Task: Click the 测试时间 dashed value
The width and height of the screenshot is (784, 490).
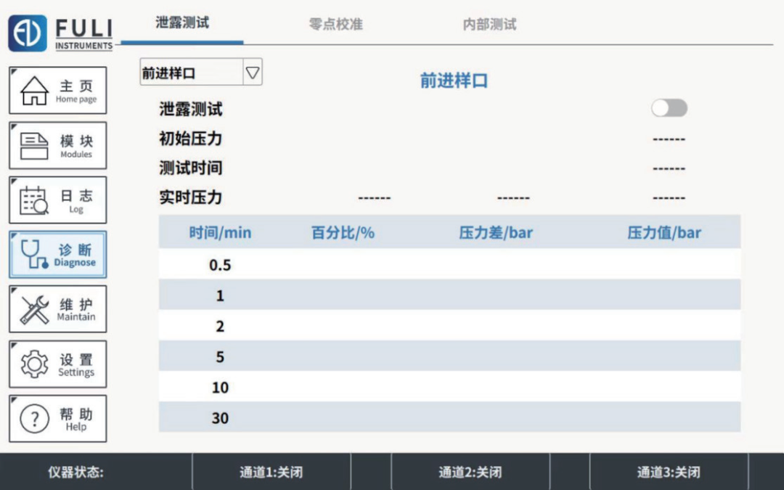Action: 669,169
